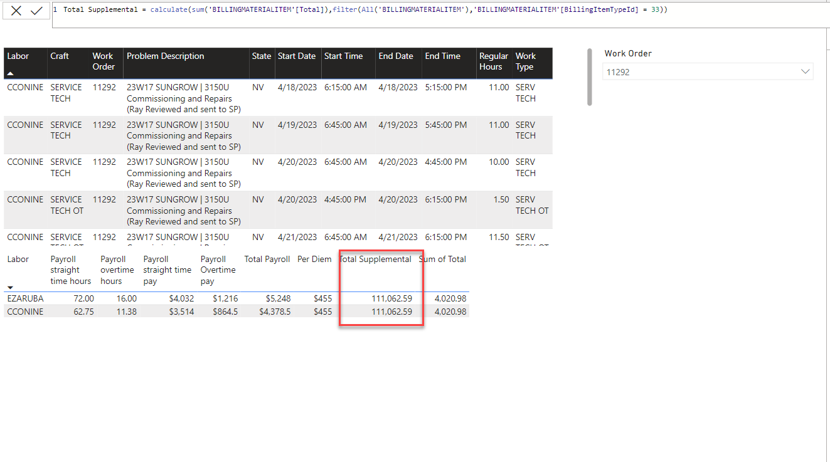Select the 5:15:00 PM end time cell
The width and height of the screenshot is (830, 462).
(x=446, y=87)
